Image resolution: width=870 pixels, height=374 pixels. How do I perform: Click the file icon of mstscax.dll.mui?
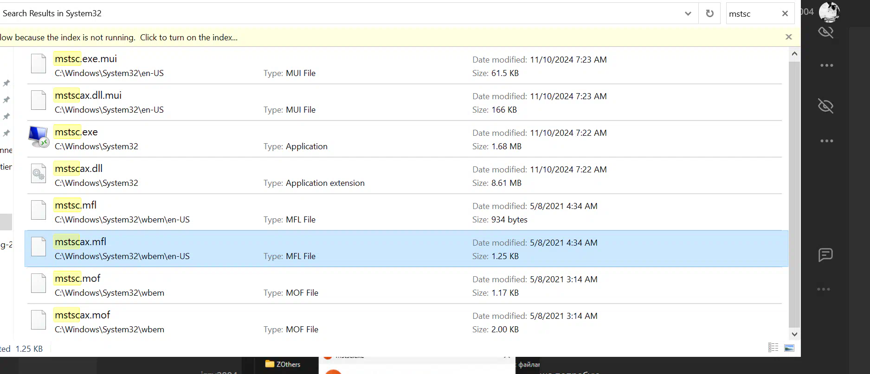pos(39,100)
